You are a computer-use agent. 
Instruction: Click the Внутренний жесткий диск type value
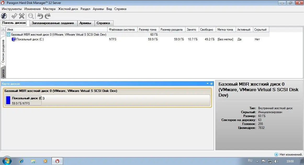point(275,108)
